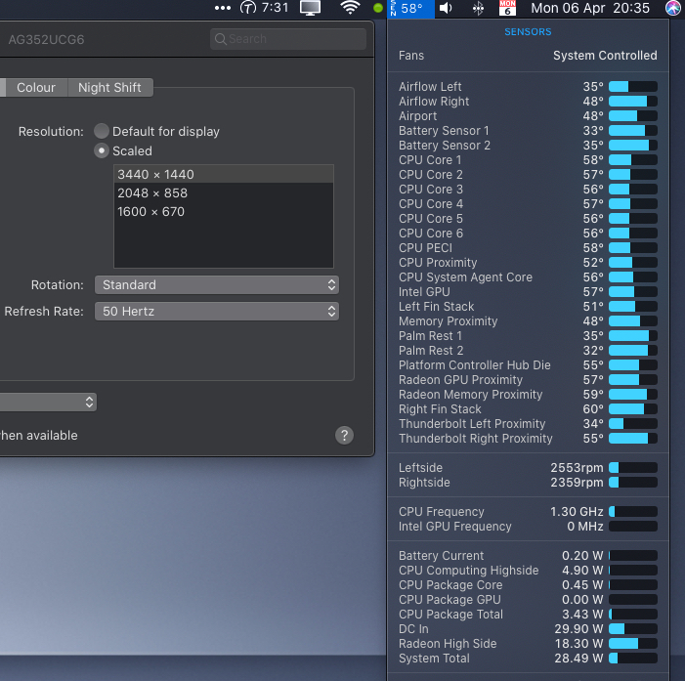Viewport: 685px width, 681px height.
Task: Choose the 2048 × 858 resolution
Action: (224, 192)
